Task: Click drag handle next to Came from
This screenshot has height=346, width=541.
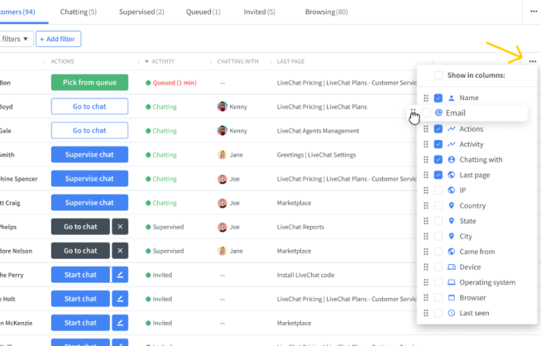Action: tap(426, 252)
